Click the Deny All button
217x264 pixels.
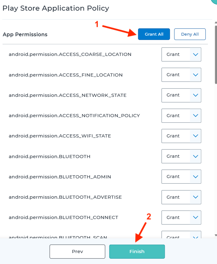click(190, 34)
